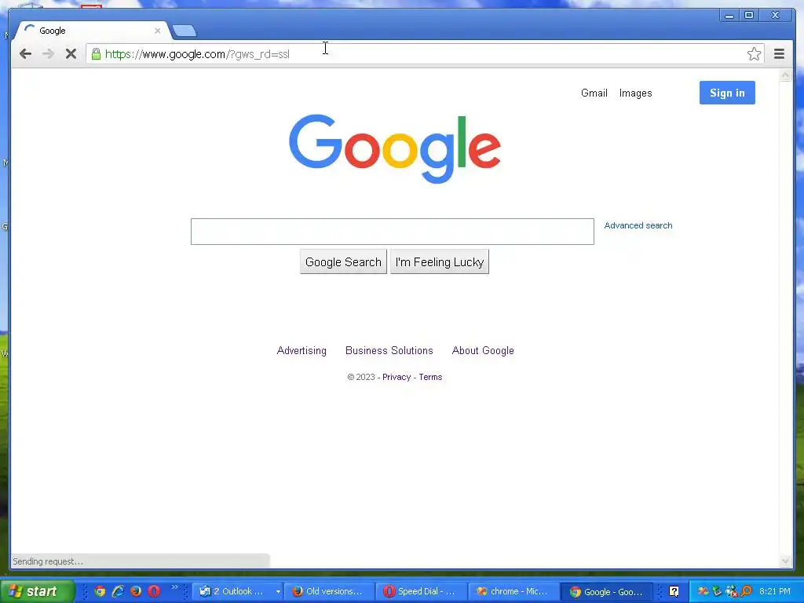Click Advanced search link
The width and height of the screenshot is (804, 603).
tap(638, 225)
